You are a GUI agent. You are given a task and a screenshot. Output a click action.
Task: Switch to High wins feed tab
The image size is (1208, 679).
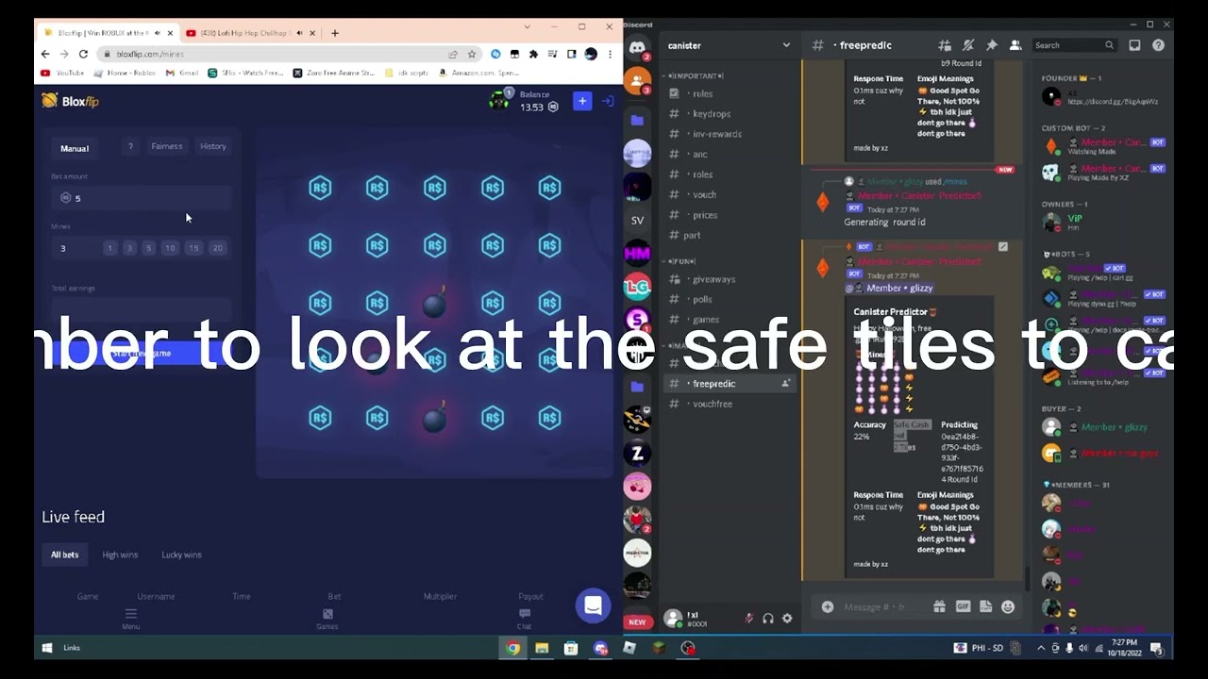click(120, 555)
